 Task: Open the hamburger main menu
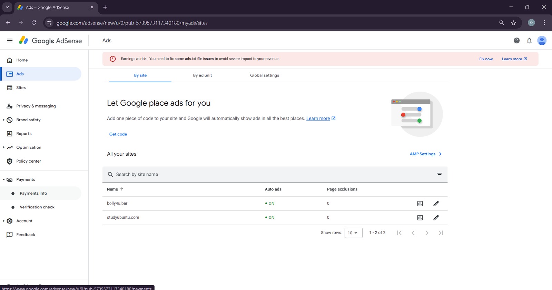pyautogui.click(x=10, y=40)
